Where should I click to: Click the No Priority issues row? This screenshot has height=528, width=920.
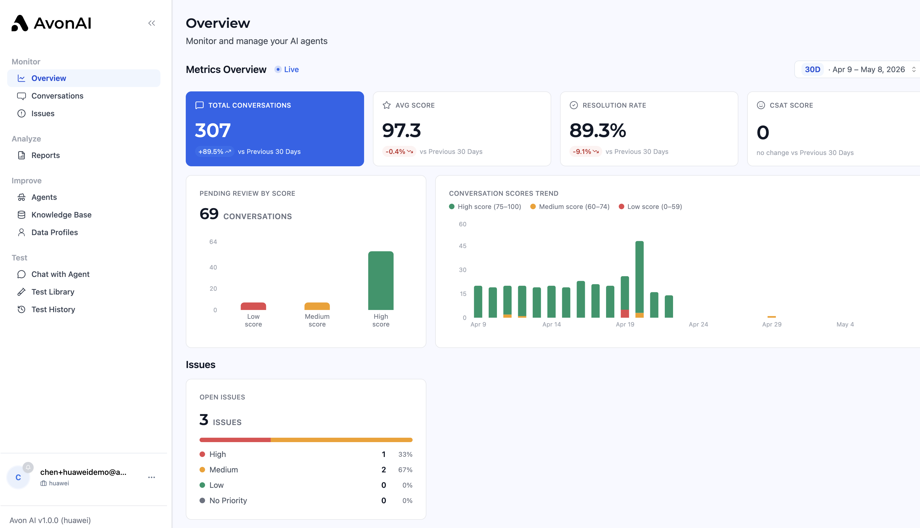[x=306, y=500]
